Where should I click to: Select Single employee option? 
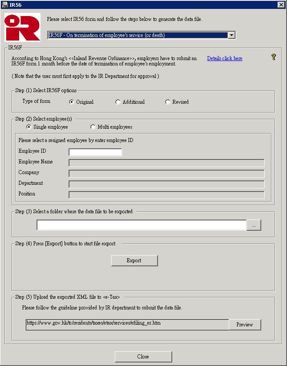(x=29, y=127)
